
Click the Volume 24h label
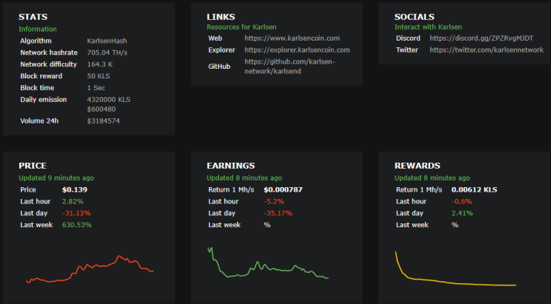pos(39,121)
